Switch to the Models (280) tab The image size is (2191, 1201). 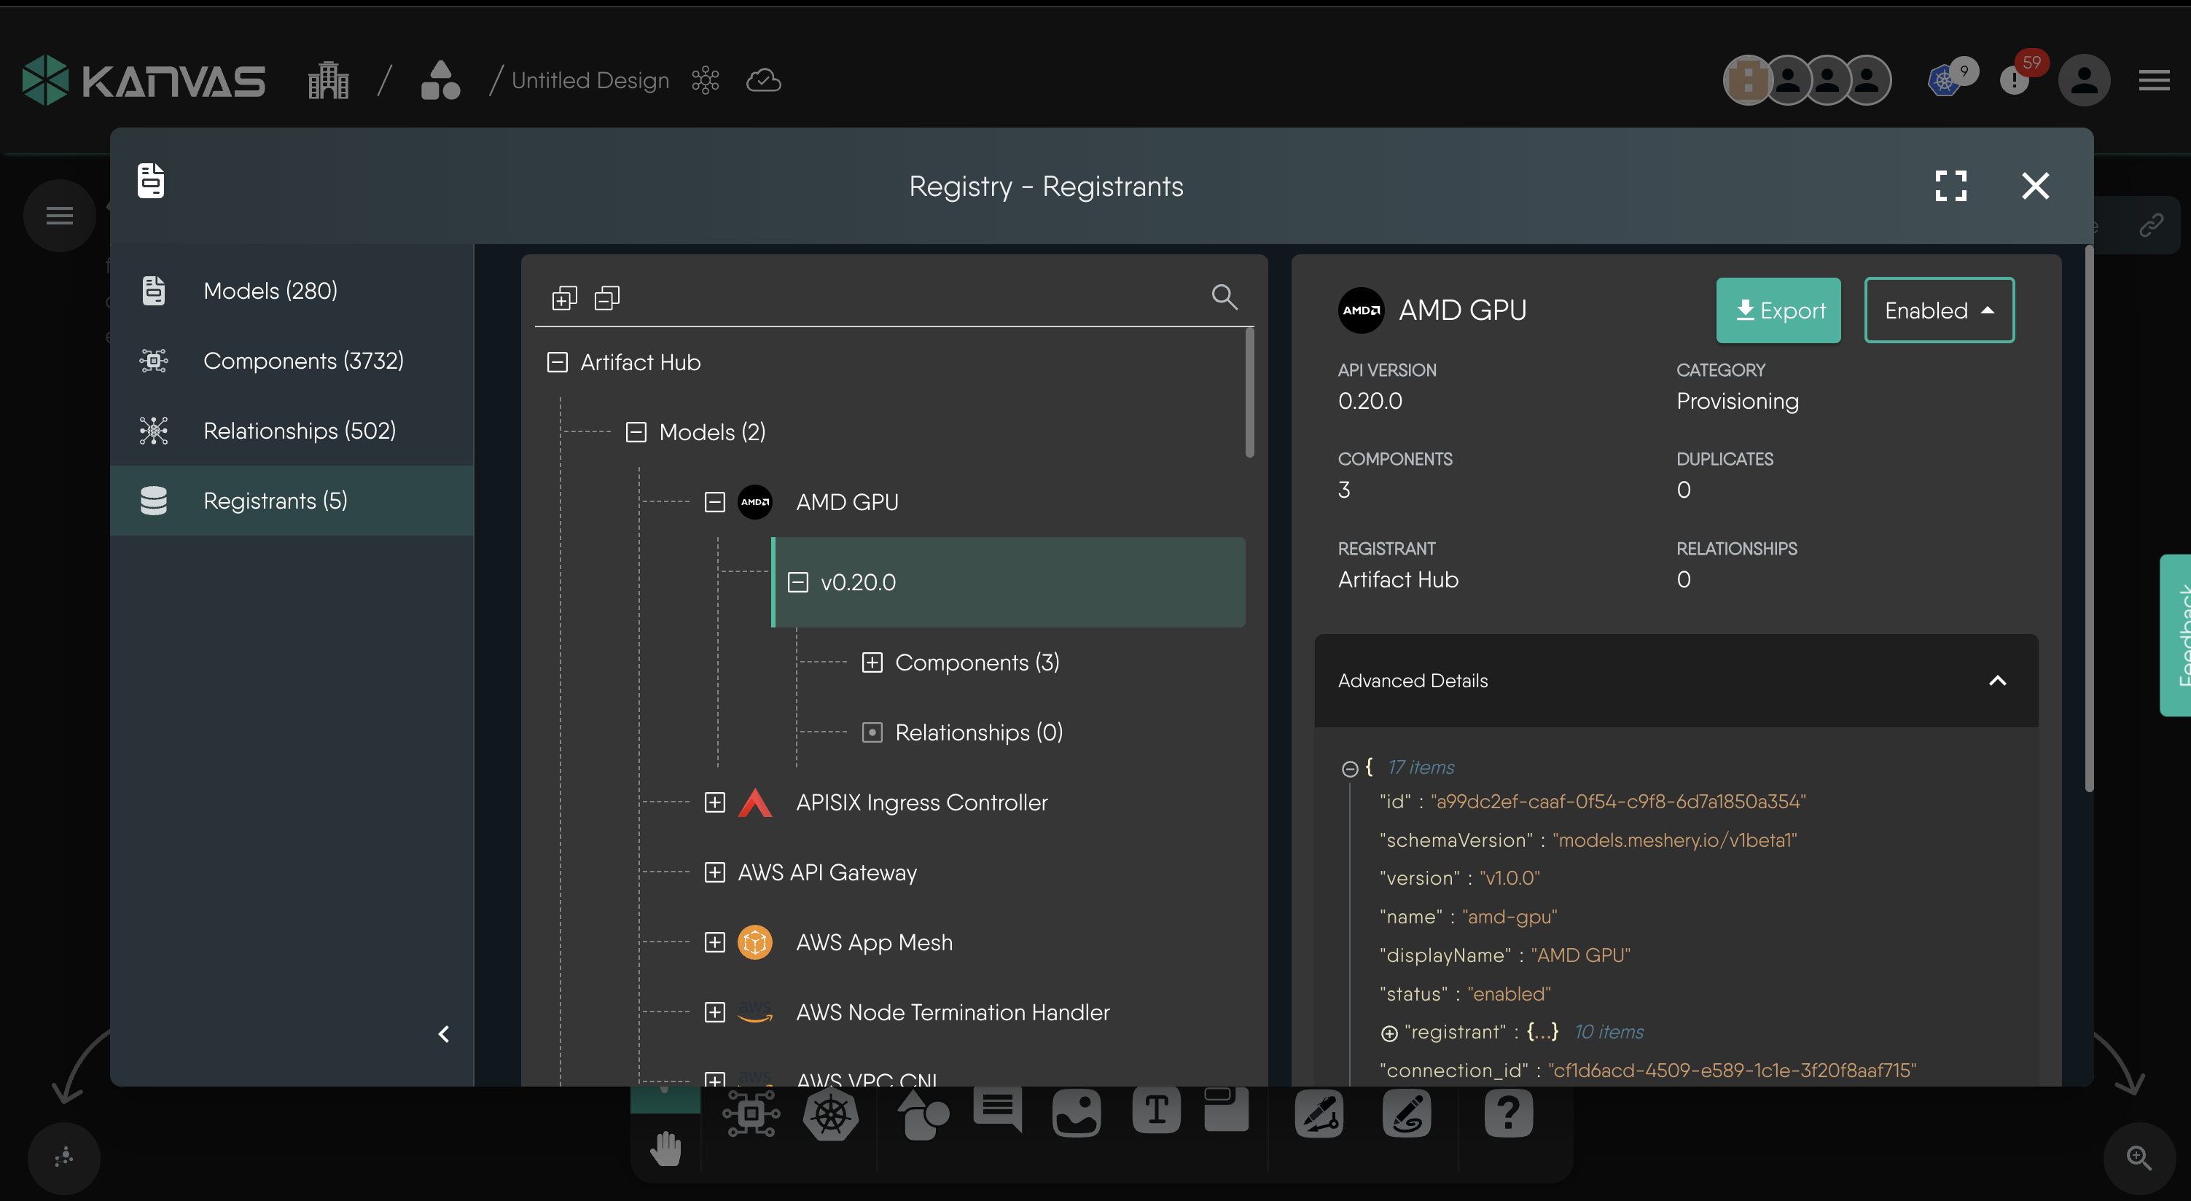click(x=270, y=291)
